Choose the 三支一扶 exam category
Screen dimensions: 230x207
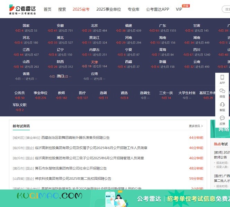[x=166, y=93]
